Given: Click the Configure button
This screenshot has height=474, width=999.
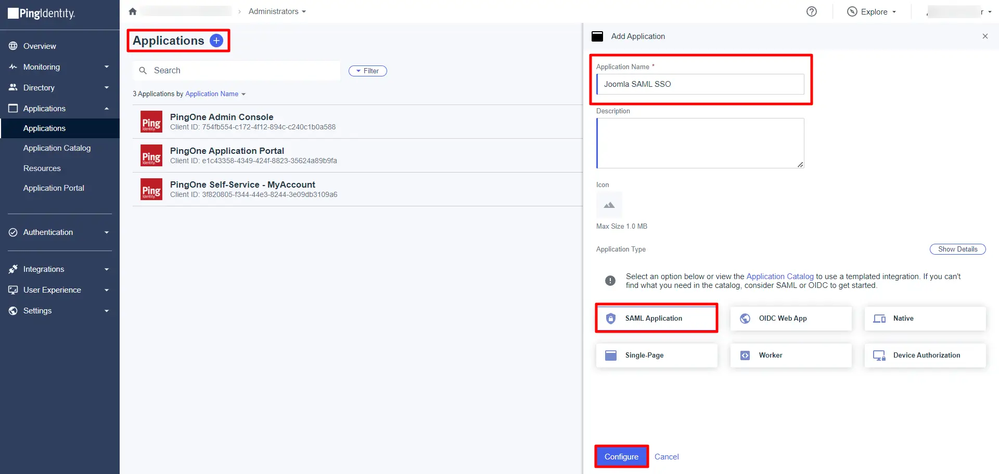Looking at the screenshot, I should (621, 456).
